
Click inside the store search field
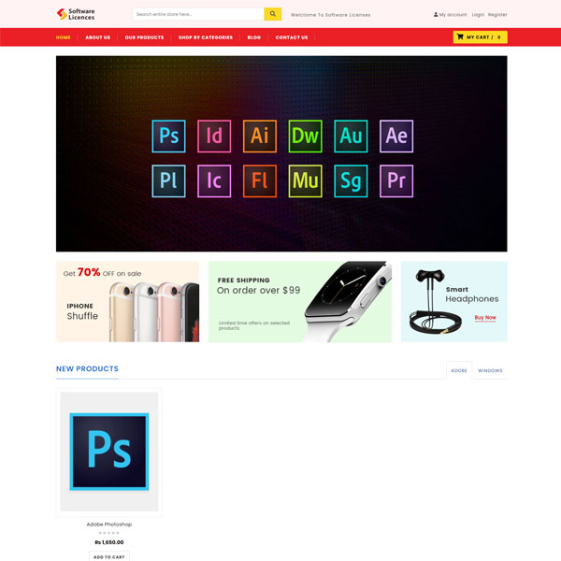[x=198, y=14]
